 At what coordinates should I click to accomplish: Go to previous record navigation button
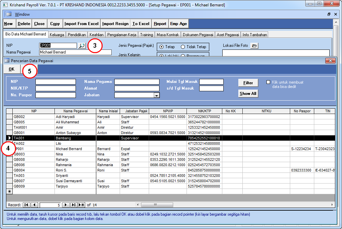coord(34,205)
